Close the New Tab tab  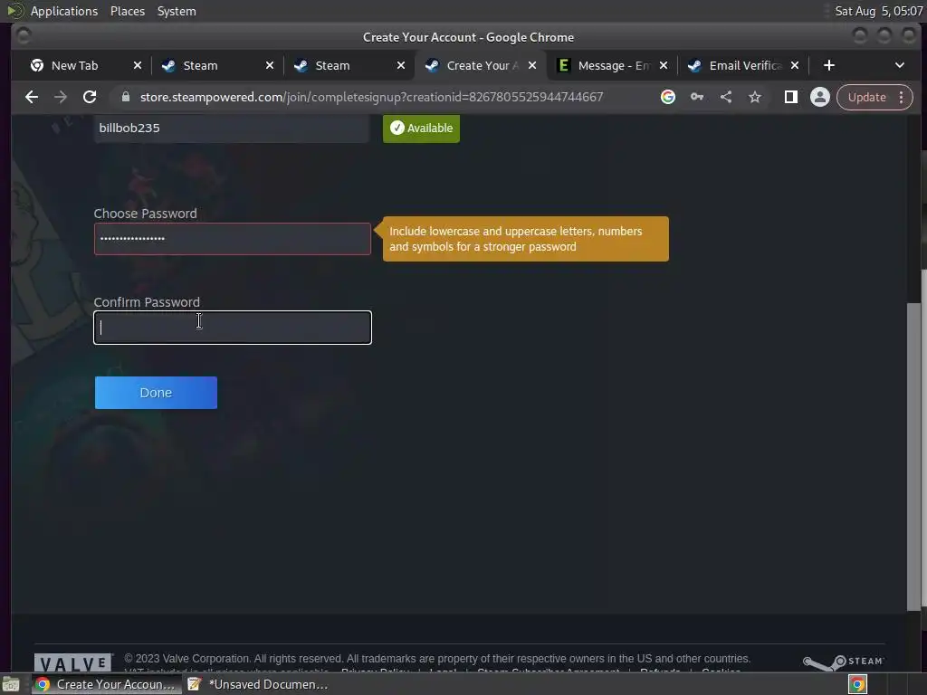coord(138,65)
